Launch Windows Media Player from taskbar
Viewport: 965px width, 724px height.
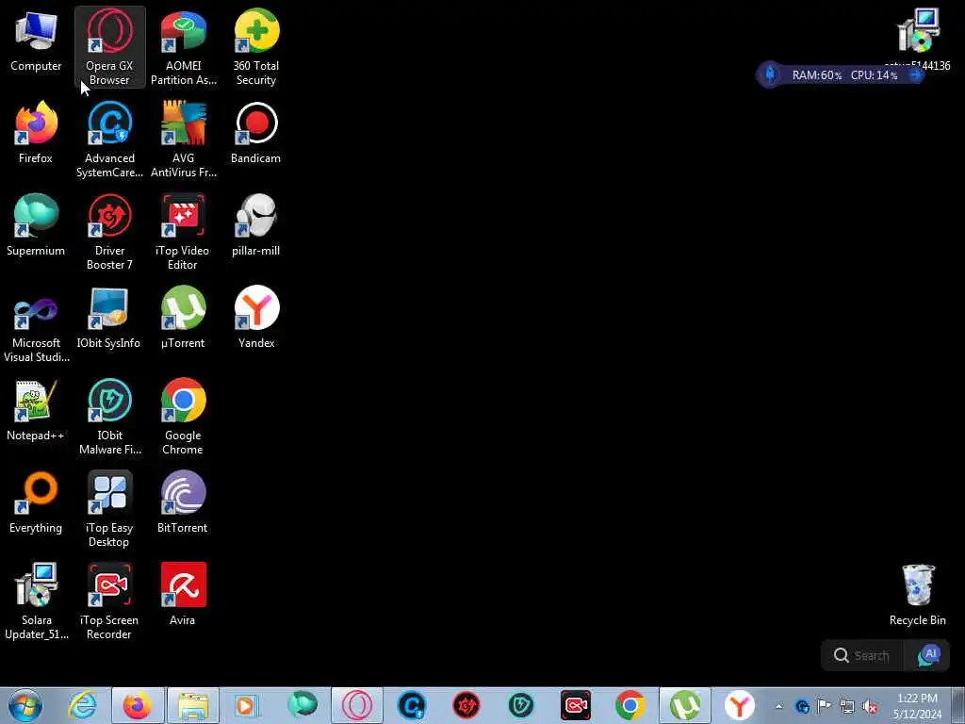click(x=246, y=705)
